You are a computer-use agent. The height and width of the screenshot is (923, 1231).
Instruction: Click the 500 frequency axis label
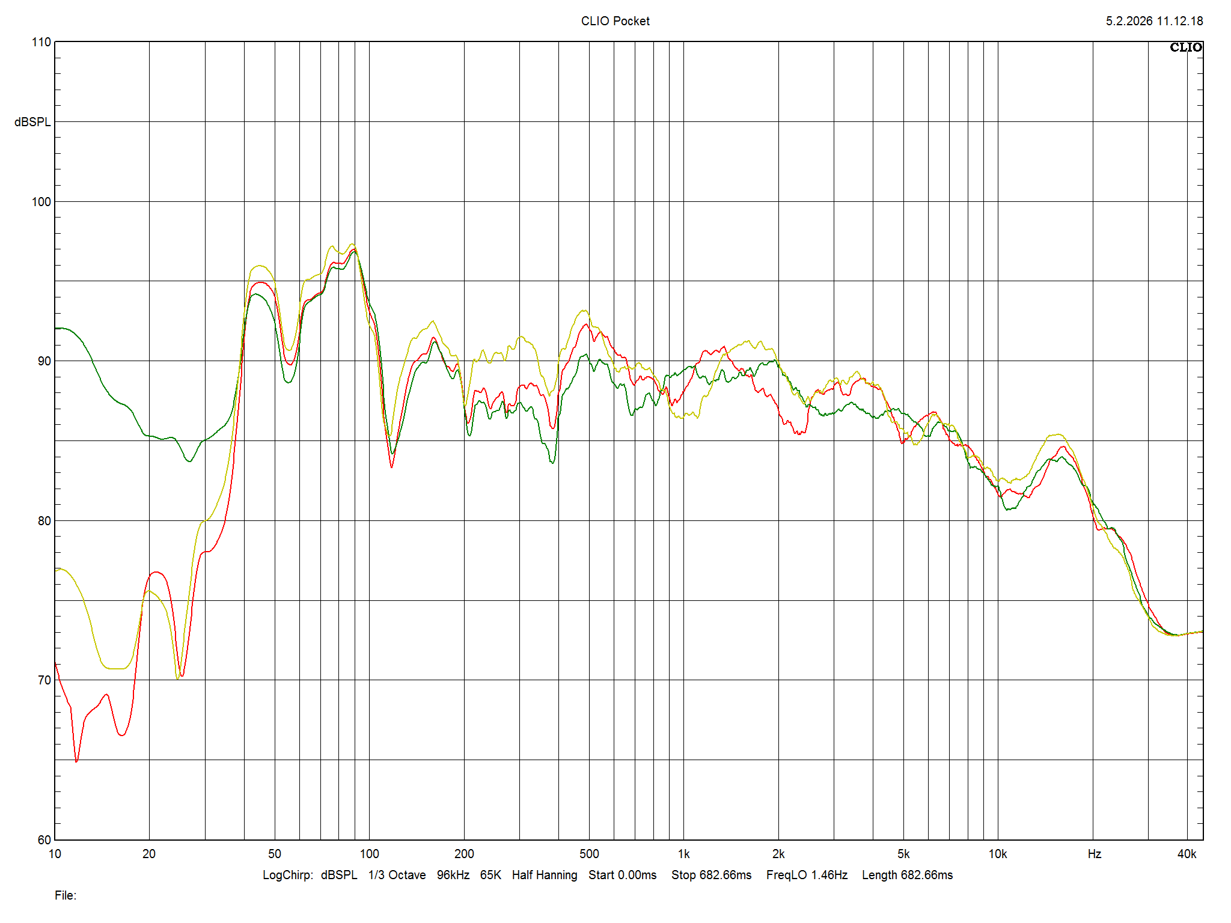click(x=589, y=854)
